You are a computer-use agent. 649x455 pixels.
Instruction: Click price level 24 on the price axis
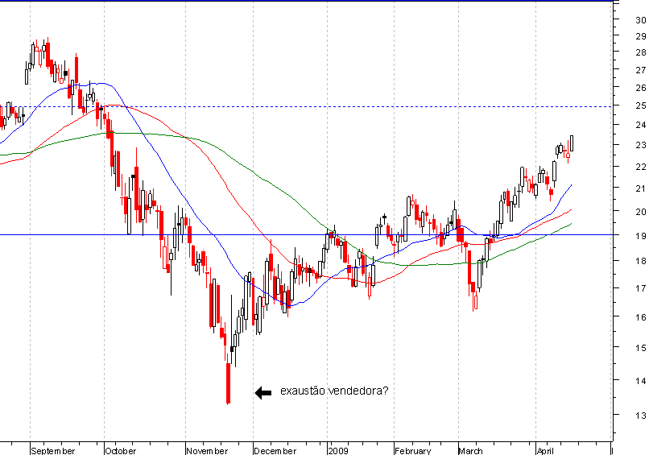(x=641, y=125)
